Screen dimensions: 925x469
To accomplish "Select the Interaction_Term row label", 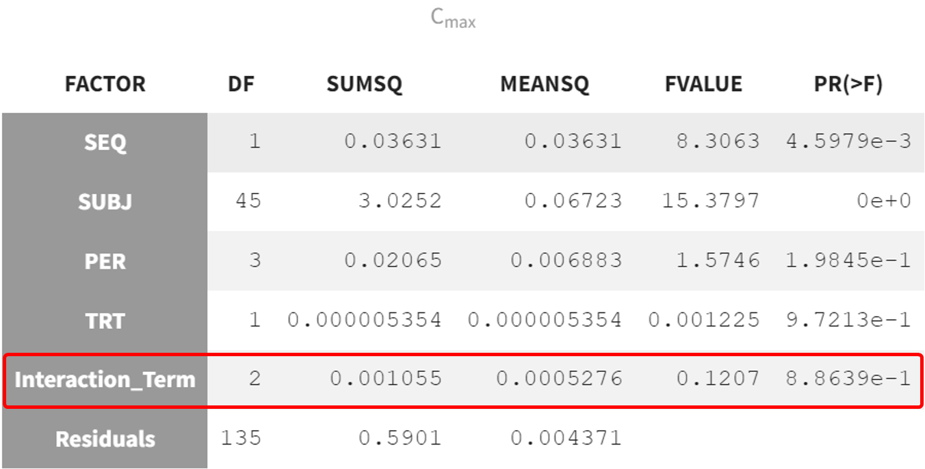I will (x=105, y=379).
